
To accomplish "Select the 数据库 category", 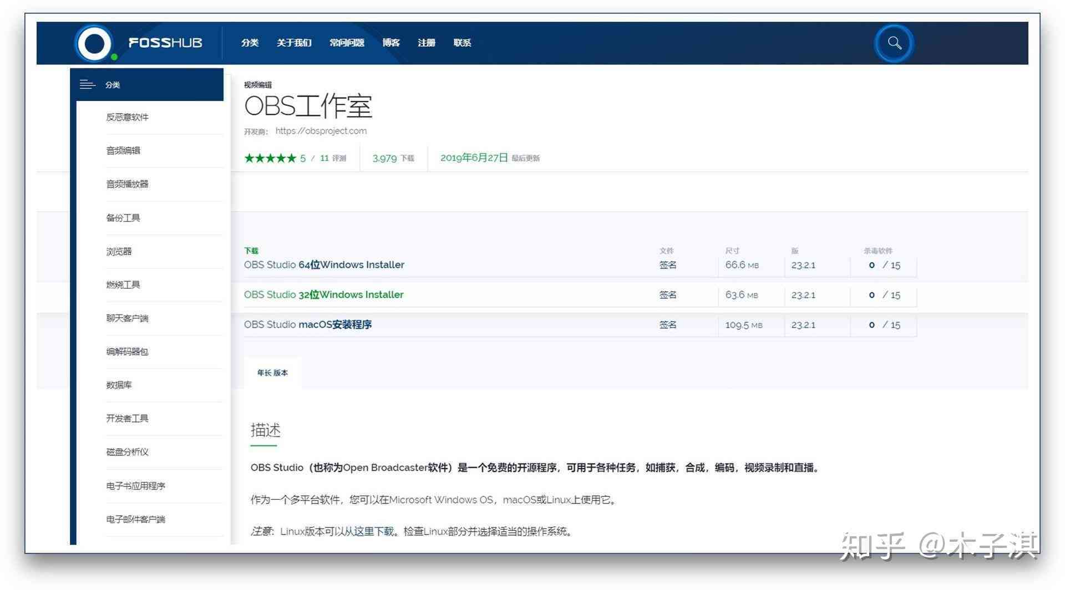I will [x=119, y=385].
